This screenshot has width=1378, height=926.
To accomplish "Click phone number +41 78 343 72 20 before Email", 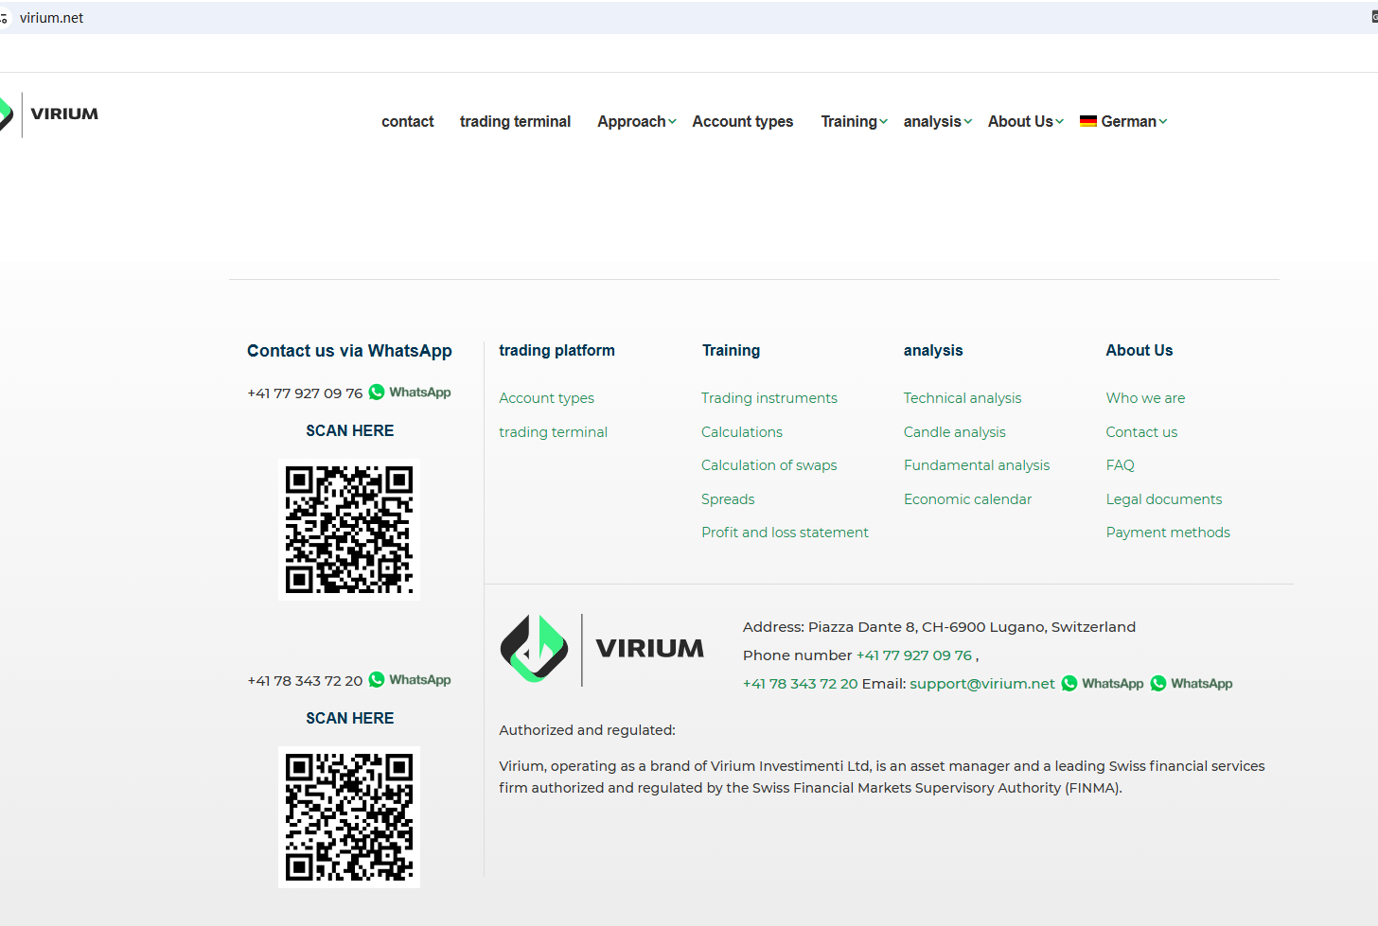I will [x=801, y=684].
